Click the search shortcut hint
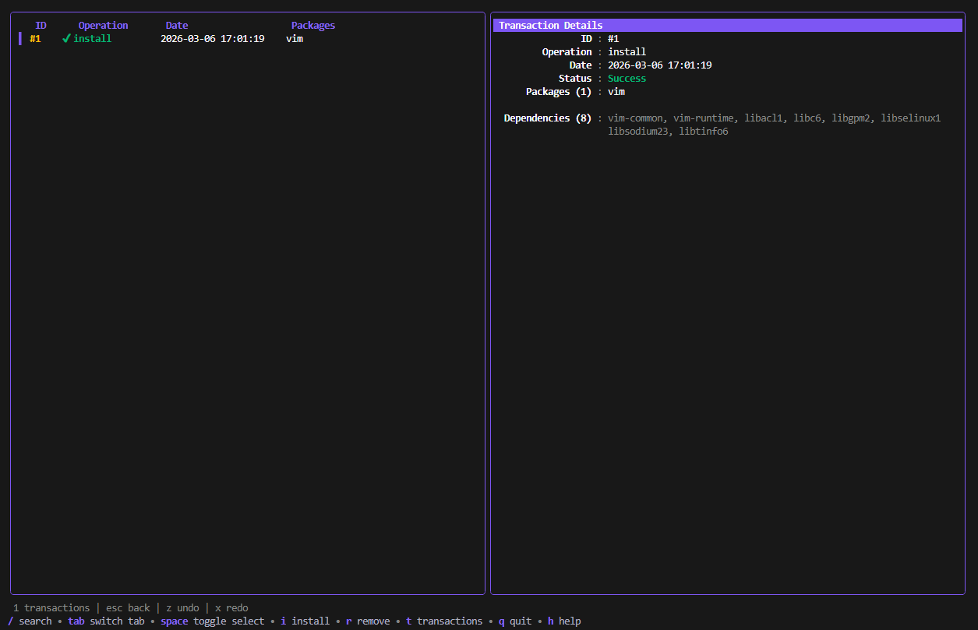Image resolution: width=978 pixels, height=630 pixels. [x=30, y=621]
